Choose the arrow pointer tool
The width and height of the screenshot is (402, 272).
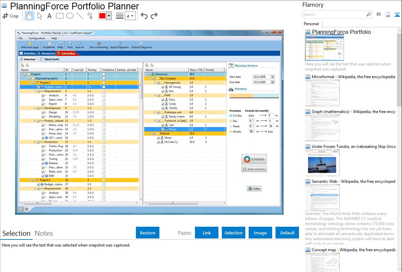(40, 16)
